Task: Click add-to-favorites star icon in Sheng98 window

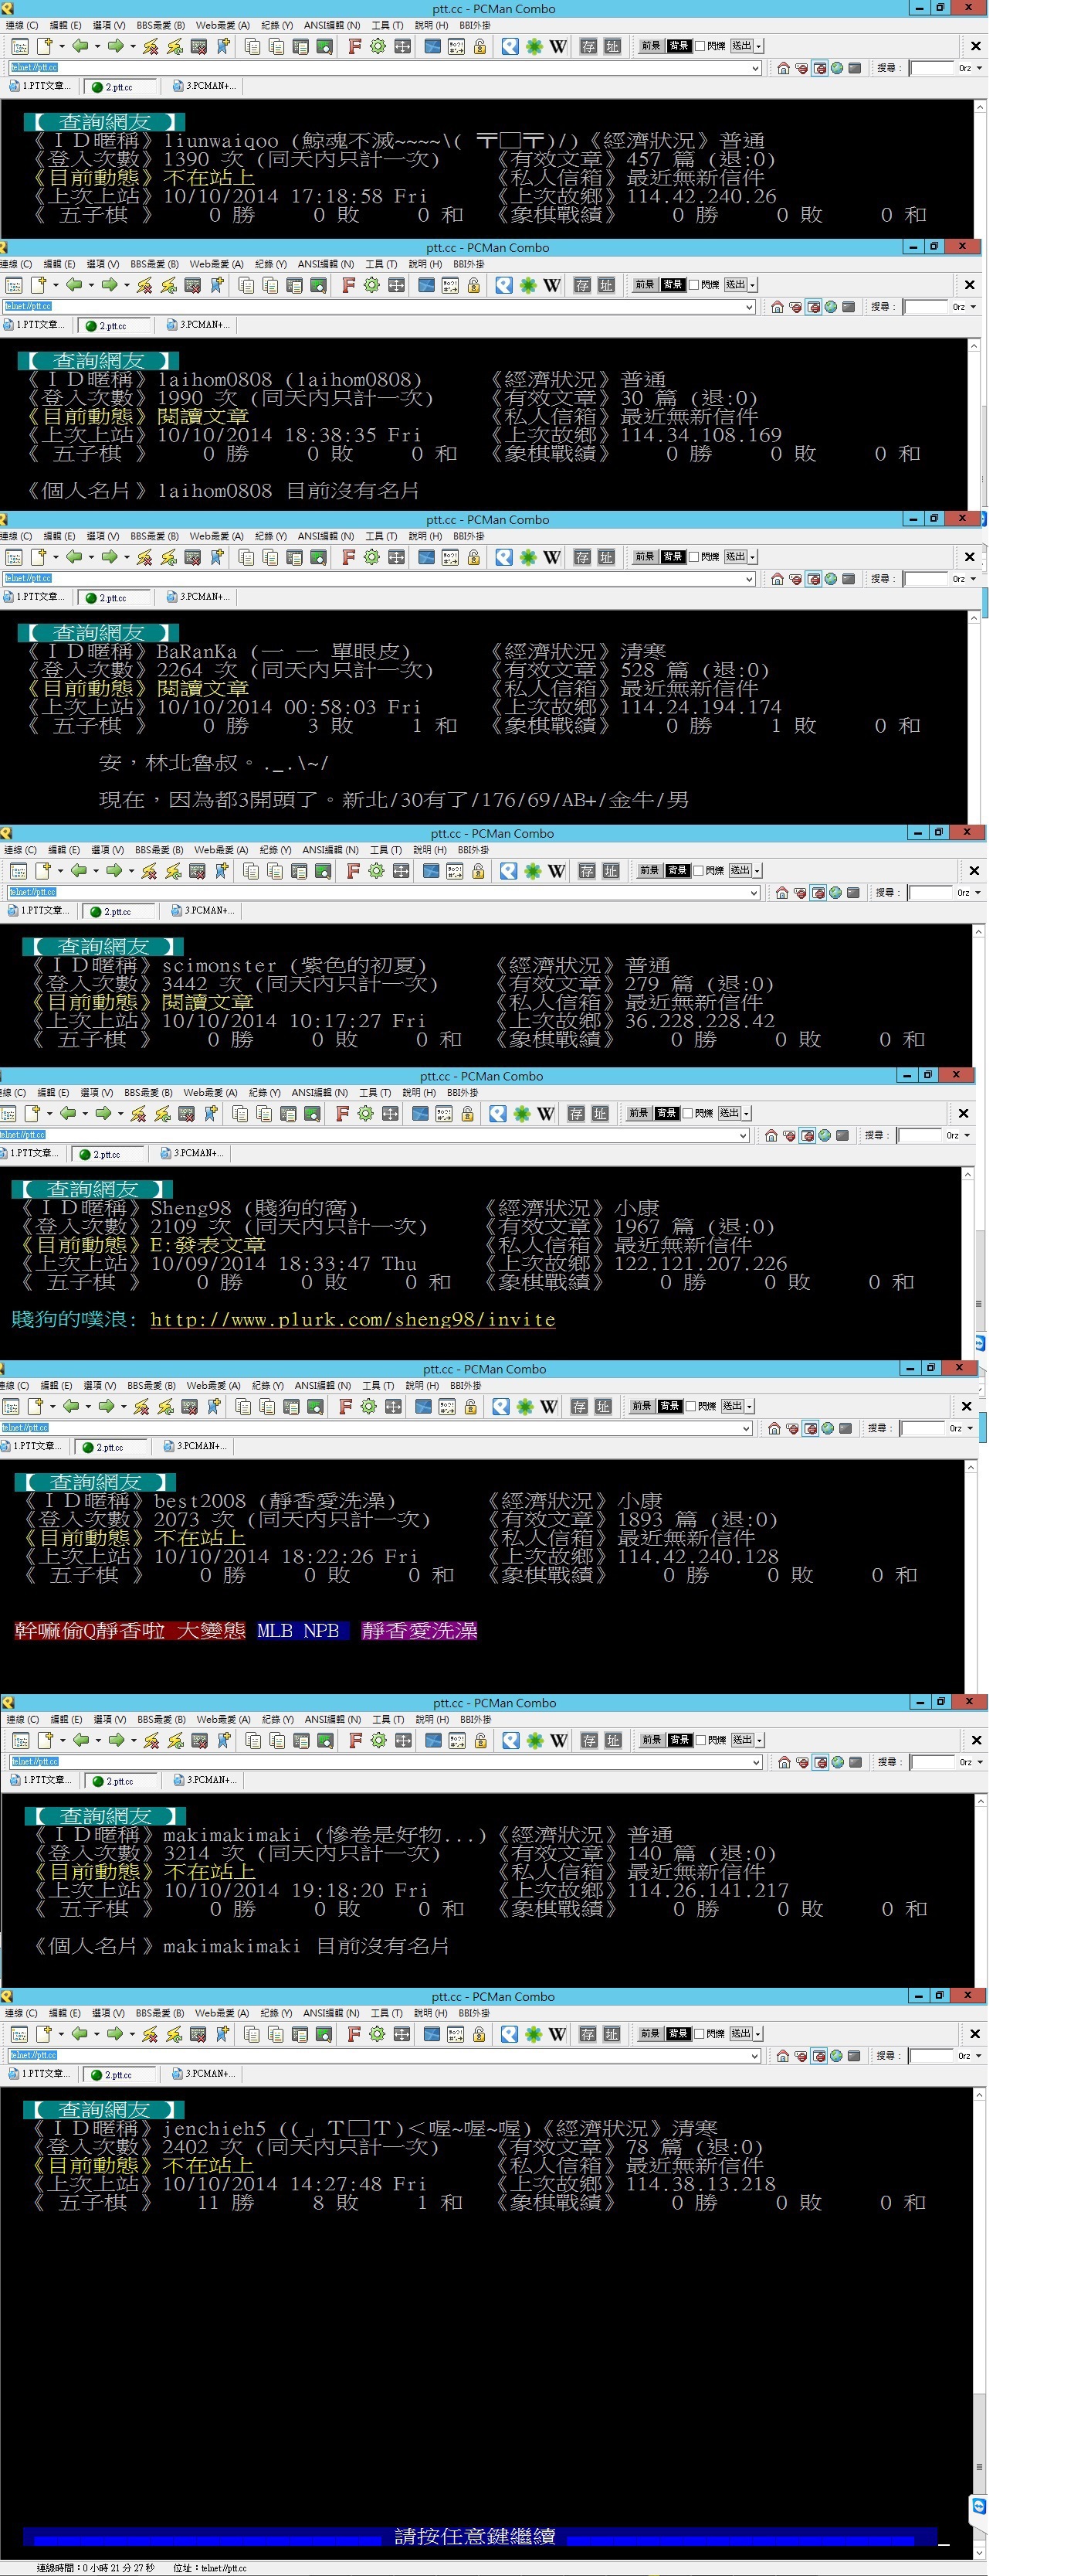Action: point(210,1114)
